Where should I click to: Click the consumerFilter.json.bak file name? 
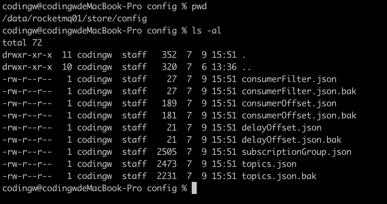pos(299,91)
